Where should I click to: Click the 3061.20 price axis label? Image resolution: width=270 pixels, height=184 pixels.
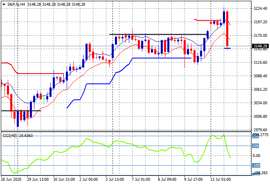260,89
